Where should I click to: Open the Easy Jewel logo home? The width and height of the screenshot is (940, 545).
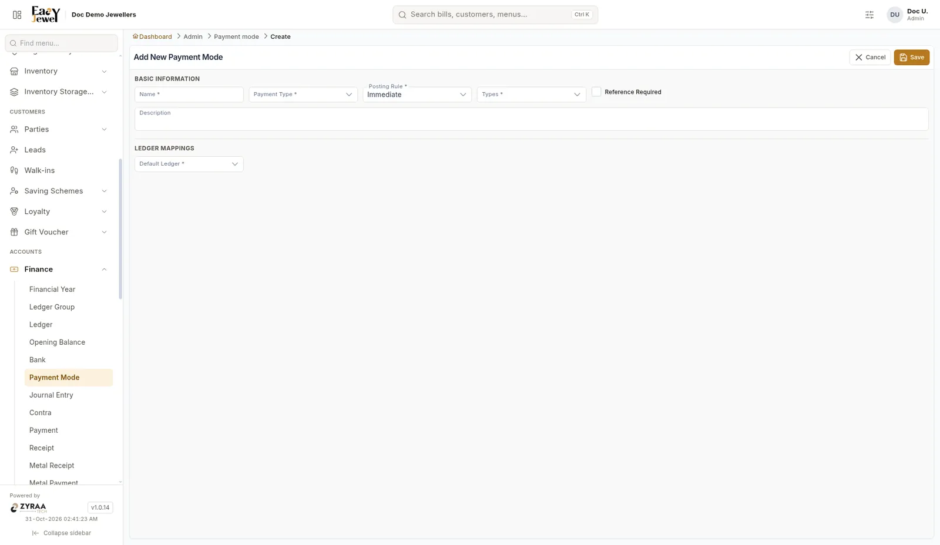click(x=46, y=14)
